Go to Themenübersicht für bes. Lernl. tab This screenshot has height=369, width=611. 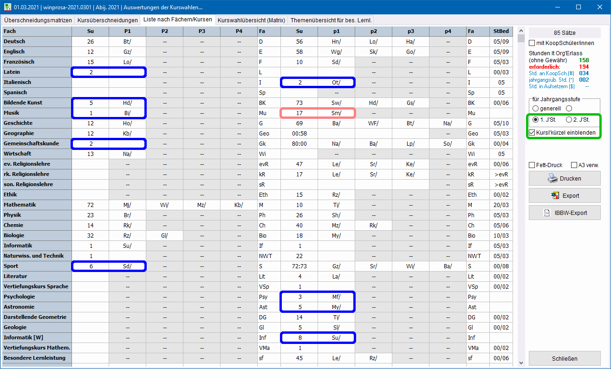point(331,20)
